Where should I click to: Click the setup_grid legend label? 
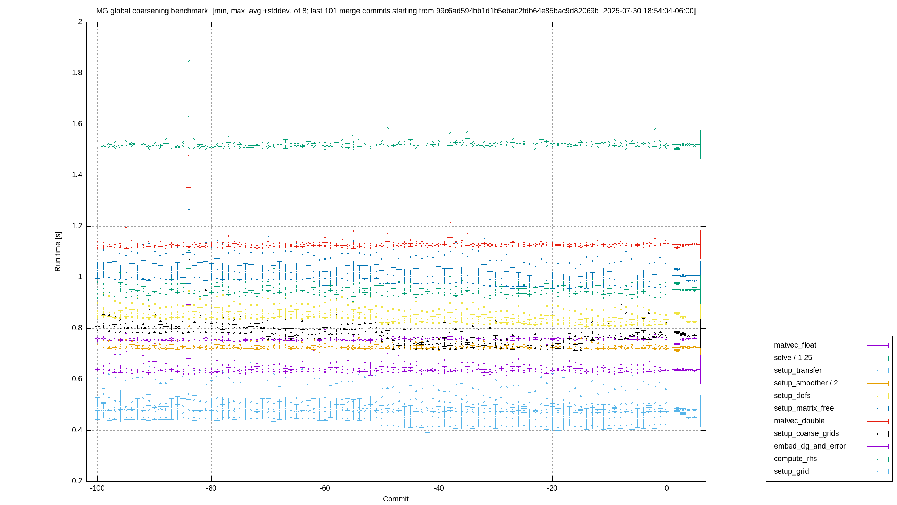click(x=791, y=471)
